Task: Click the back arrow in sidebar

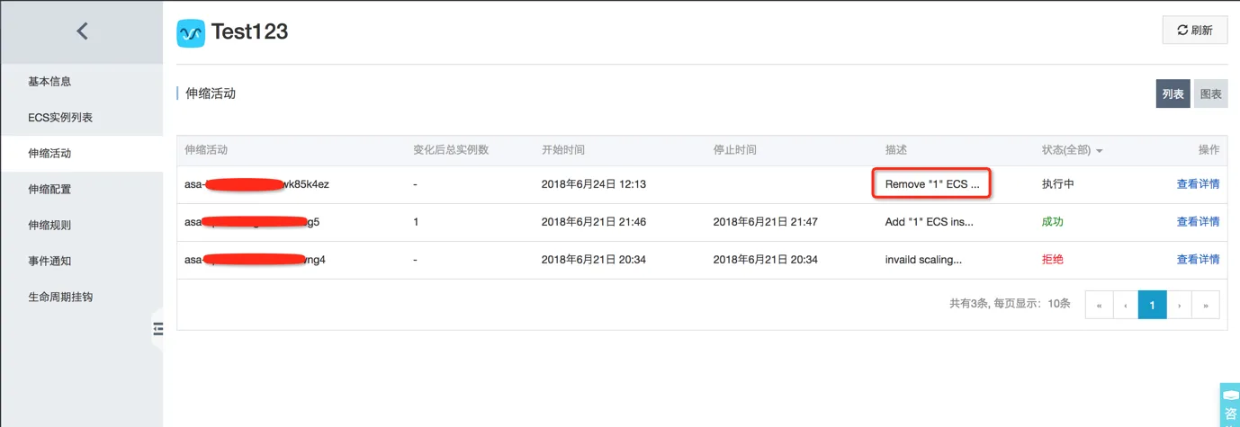Action: (x=82, y=31)
